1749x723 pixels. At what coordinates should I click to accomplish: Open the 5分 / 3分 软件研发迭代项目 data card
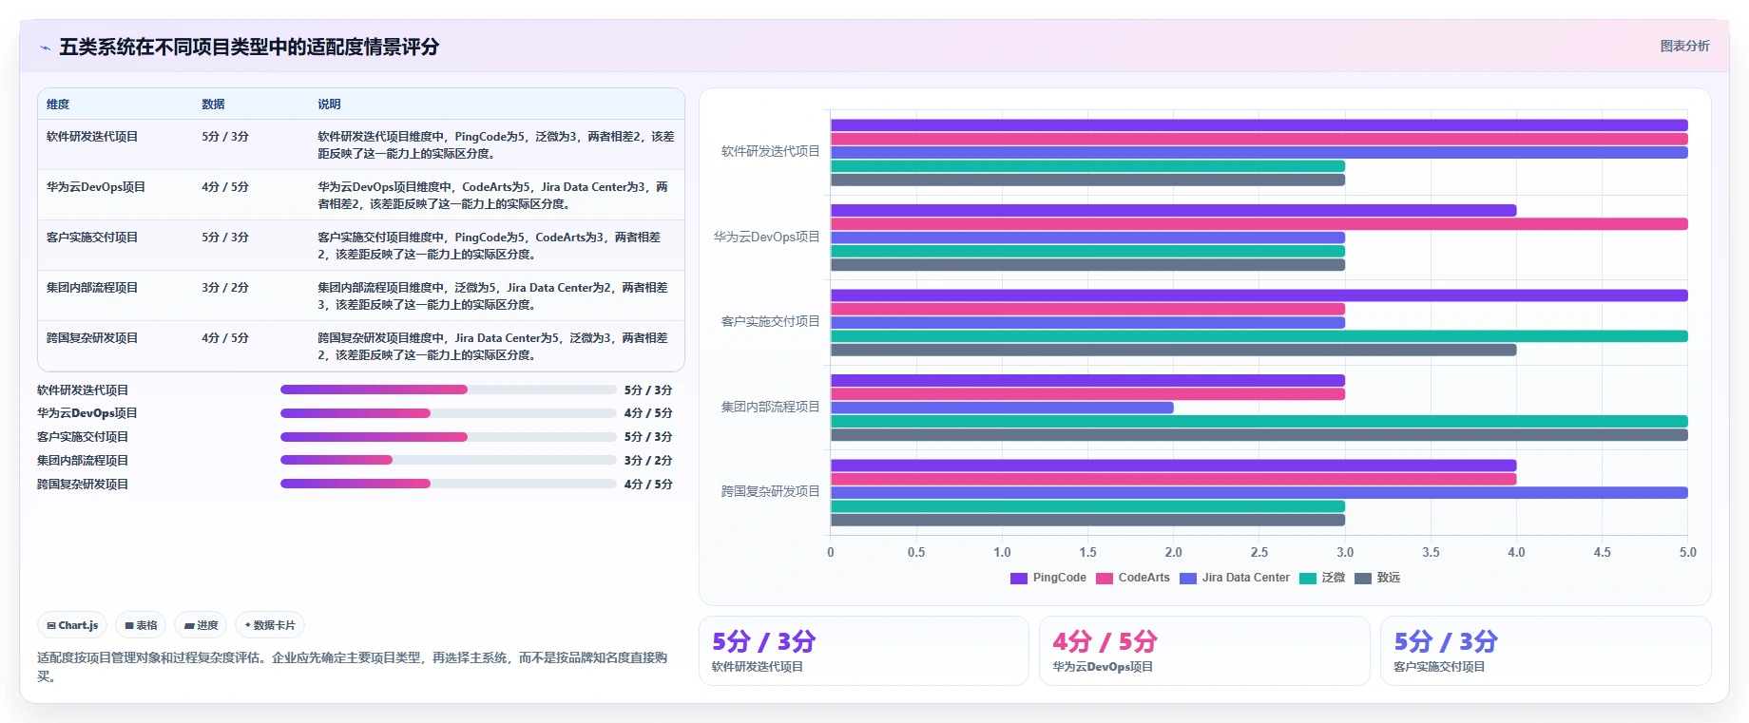(864, 651)
